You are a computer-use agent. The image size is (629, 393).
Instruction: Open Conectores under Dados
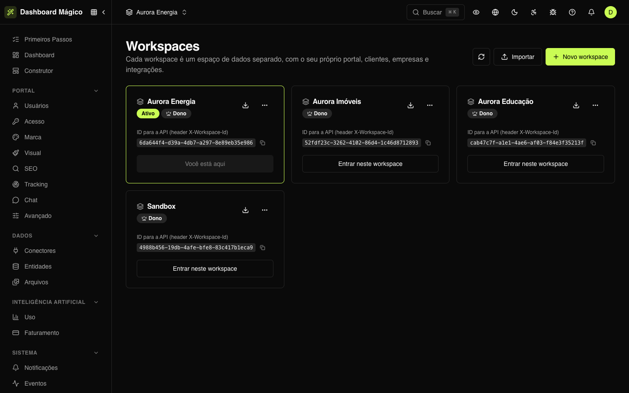coord(56,251)
